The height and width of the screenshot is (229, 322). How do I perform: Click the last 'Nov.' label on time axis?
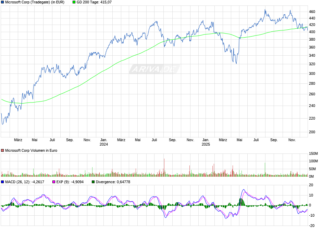(292, 140)
